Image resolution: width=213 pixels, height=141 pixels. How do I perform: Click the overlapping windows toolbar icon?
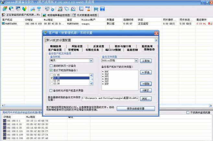click(66, 9)
